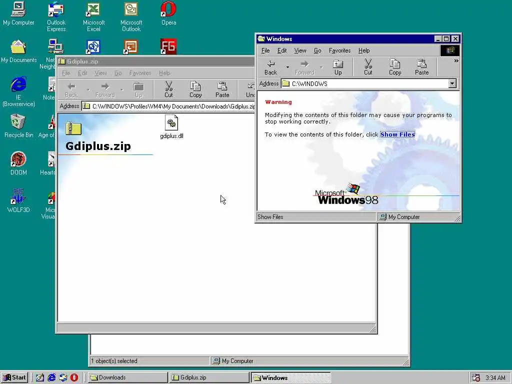Image resolution: width=512 pixels, height=384 pixels.
Task: Launch WOLF3D desktop shortcut
Action: [x=18, y=201]
